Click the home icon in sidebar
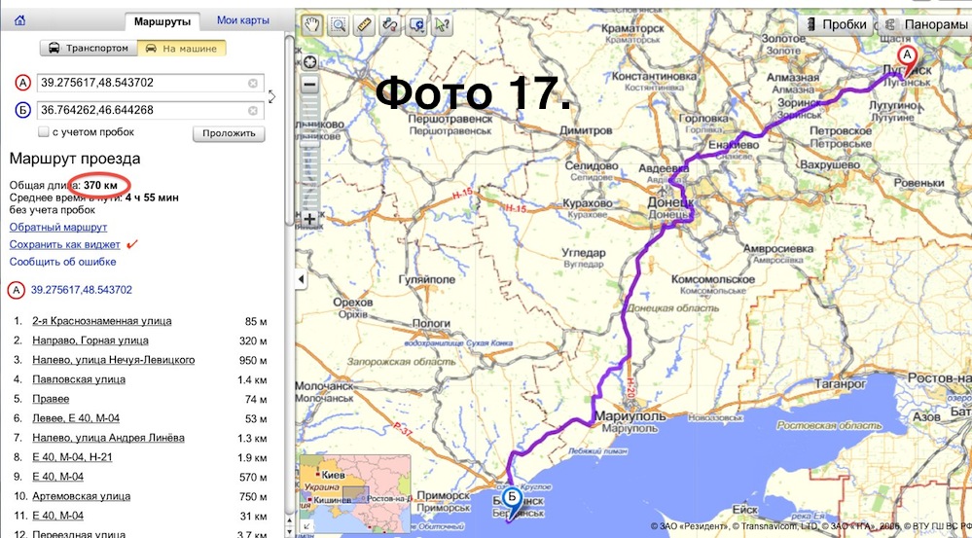 click(x=21, y=20)
